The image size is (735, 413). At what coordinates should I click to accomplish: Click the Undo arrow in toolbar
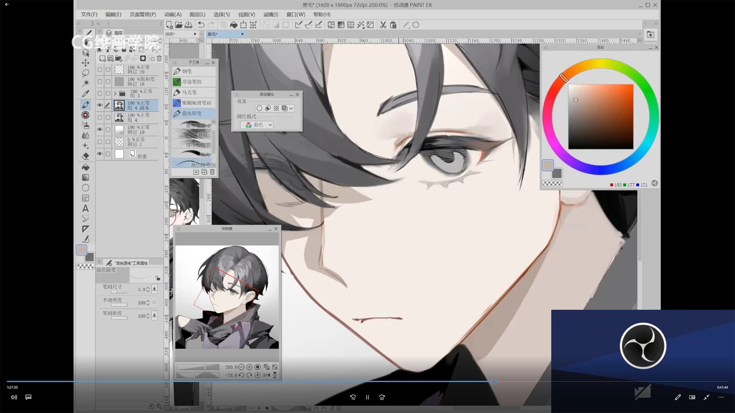pyautogui.click(x=201, y=25)
